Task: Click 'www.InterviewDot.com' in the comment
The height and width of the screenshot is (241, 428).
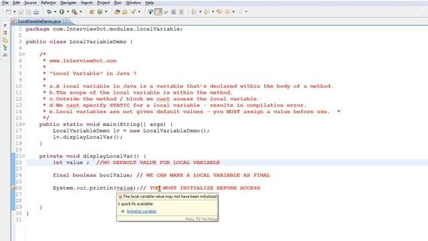Action: 83,61
